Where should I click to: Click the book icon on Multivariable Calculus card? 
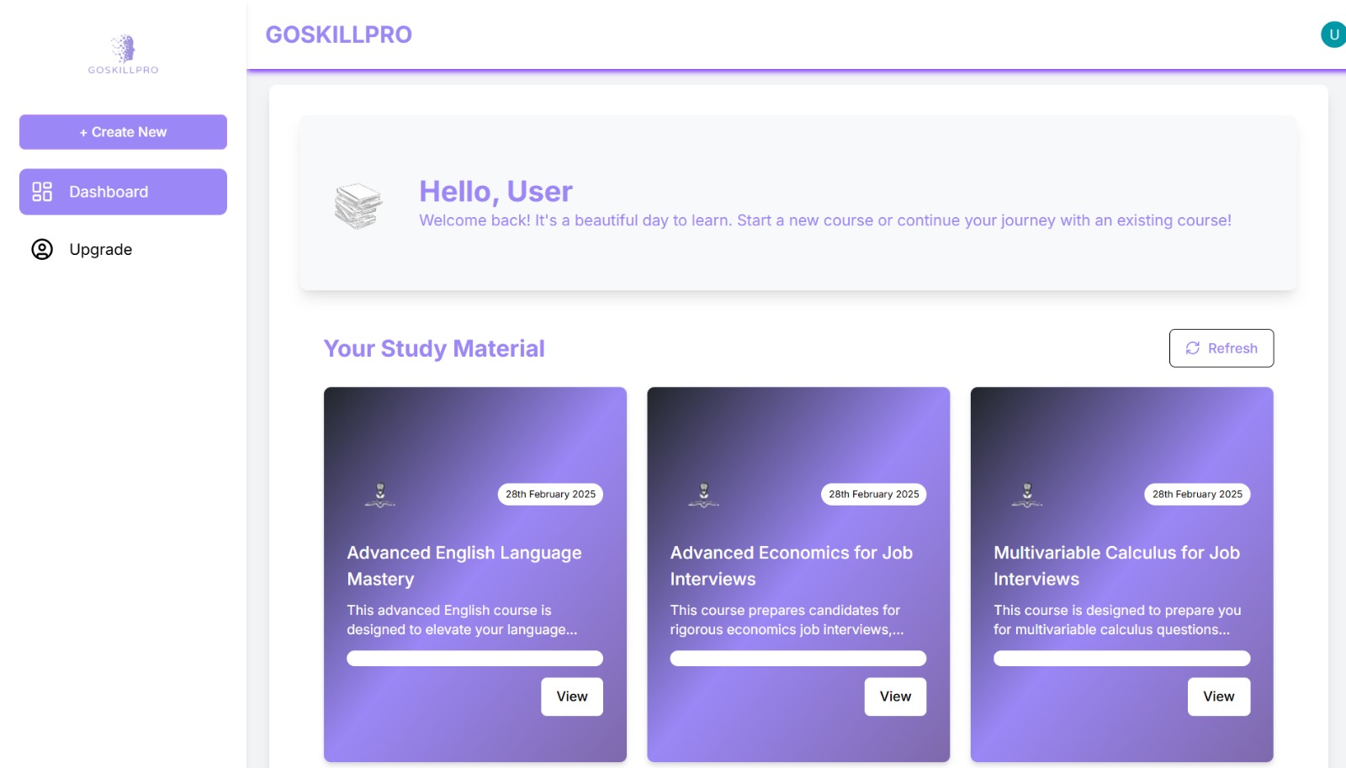[x=1028, y=496]
